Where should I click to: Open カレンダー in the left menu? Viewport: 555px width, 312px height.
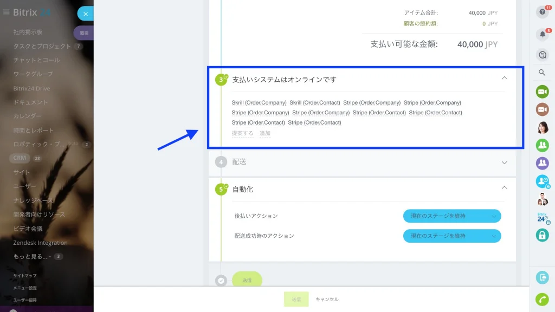click(x=27, y=116)
